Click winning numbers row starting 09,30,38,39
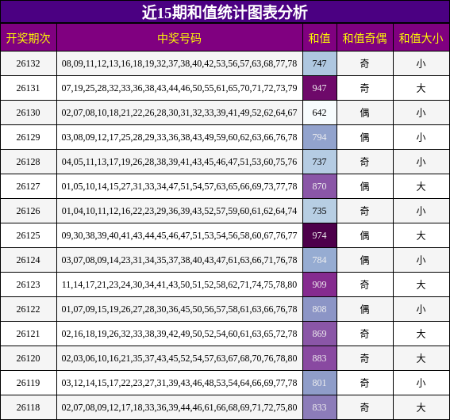The width and height of the screenshot is (450, 420). 179,235
